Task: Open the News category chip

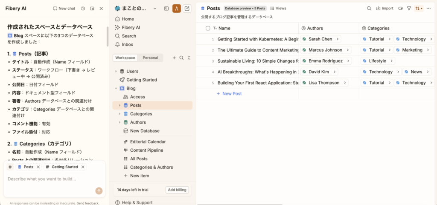Action: click(x=417, y=72)
